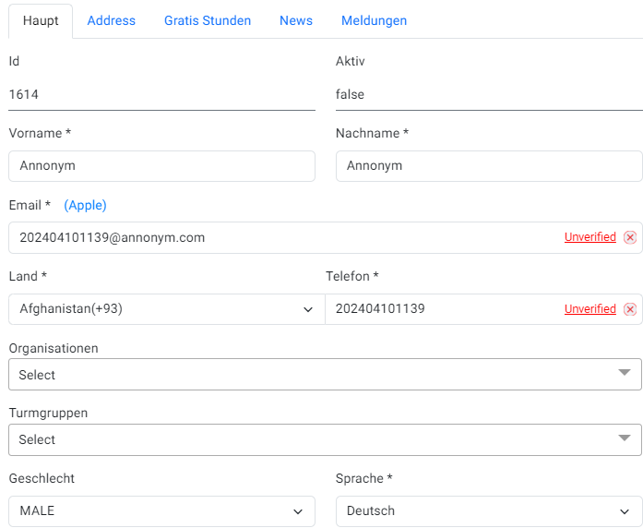The height and width of the screenshot is (528, 643).
Task: Open the Gratis Stunden tab
Action: pos(208,20)
